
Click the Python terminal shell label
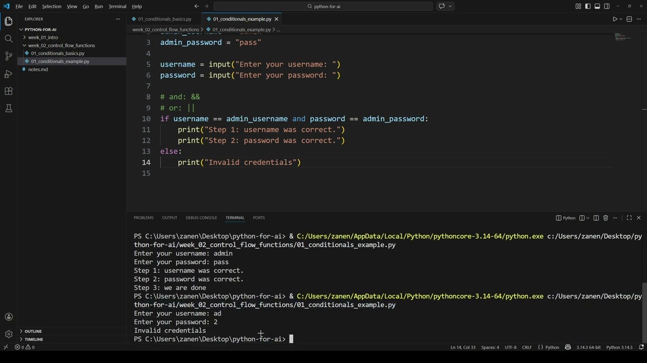click(x=566, y=218)
